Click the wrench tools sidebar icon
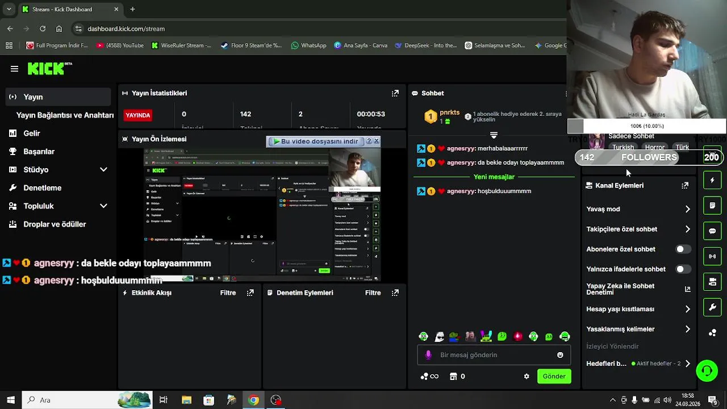The height and width of the screenshot is (409, 727). click(x=712, y=307)
